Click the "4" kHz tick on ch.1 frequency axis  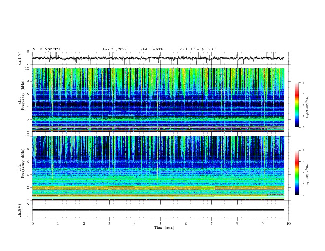pyautogui.click(x=29, y=107)
